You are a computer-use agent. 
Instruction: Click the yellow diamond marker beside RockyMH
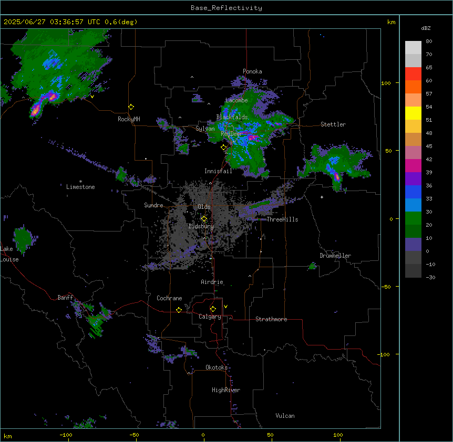[131, 107]
